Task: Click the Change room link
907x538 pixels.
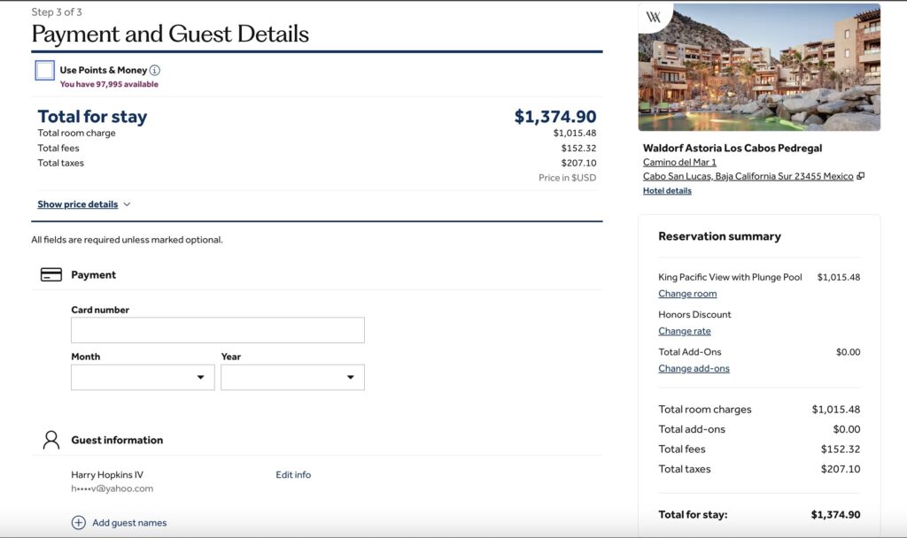Action: tap(687, 294)
